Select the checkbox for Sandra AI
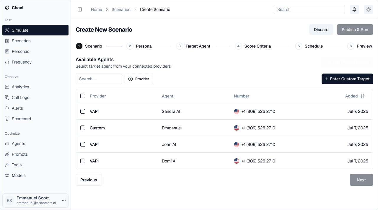378x210 pixels. coord(83,111)
